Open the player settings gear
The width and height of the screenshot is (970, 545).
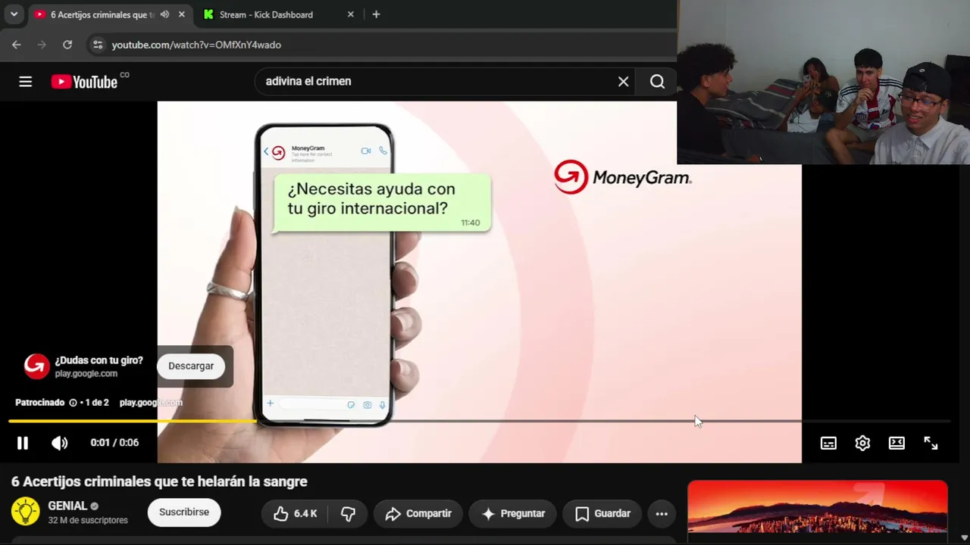point(862,444)
